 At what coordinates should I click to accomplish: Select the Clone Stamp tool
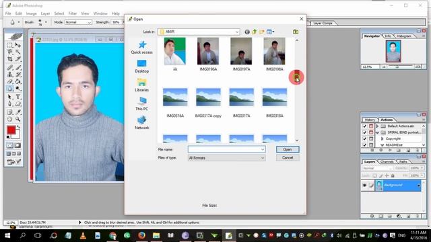tap(10, 75)
